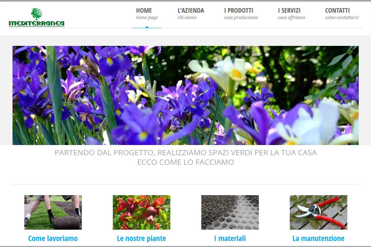
Task: Open the HOME menu item
Action: click(147, 14)
